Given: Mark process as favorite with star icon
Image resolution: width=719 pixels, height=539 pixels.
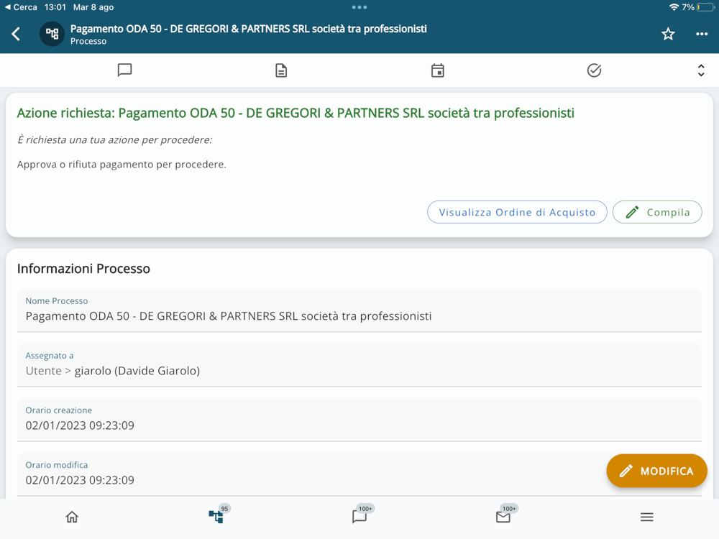Looking at the screenshot, I should tap(668, 34).
